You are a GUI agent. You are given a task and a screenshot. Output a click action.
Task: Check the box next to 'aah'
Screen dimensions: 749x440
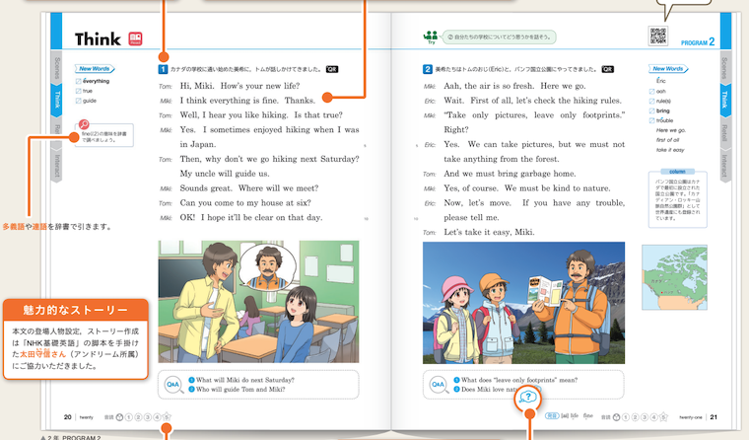[652, 92]
